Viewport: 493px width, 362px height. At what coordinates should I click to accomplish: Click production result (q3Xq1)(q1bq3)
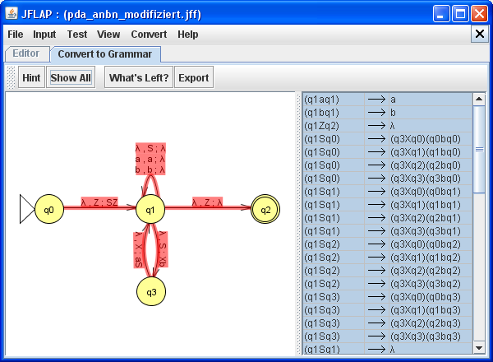426,310
